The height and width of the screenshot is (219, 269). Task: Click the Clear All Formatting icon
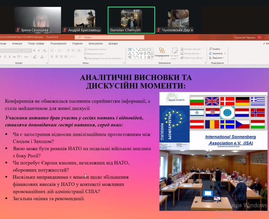point(45,51)
